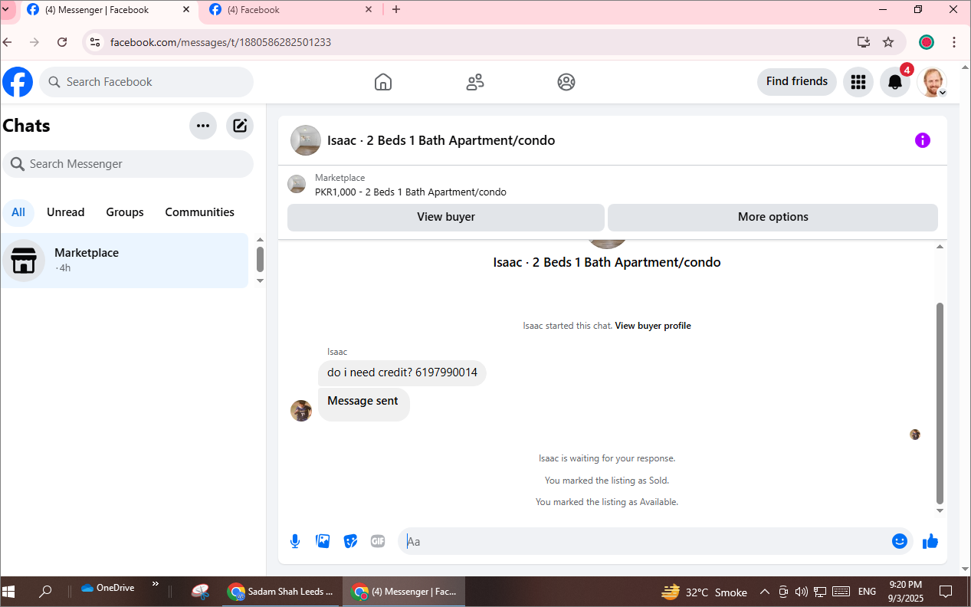Click the More options button

[x=773, y=217]
